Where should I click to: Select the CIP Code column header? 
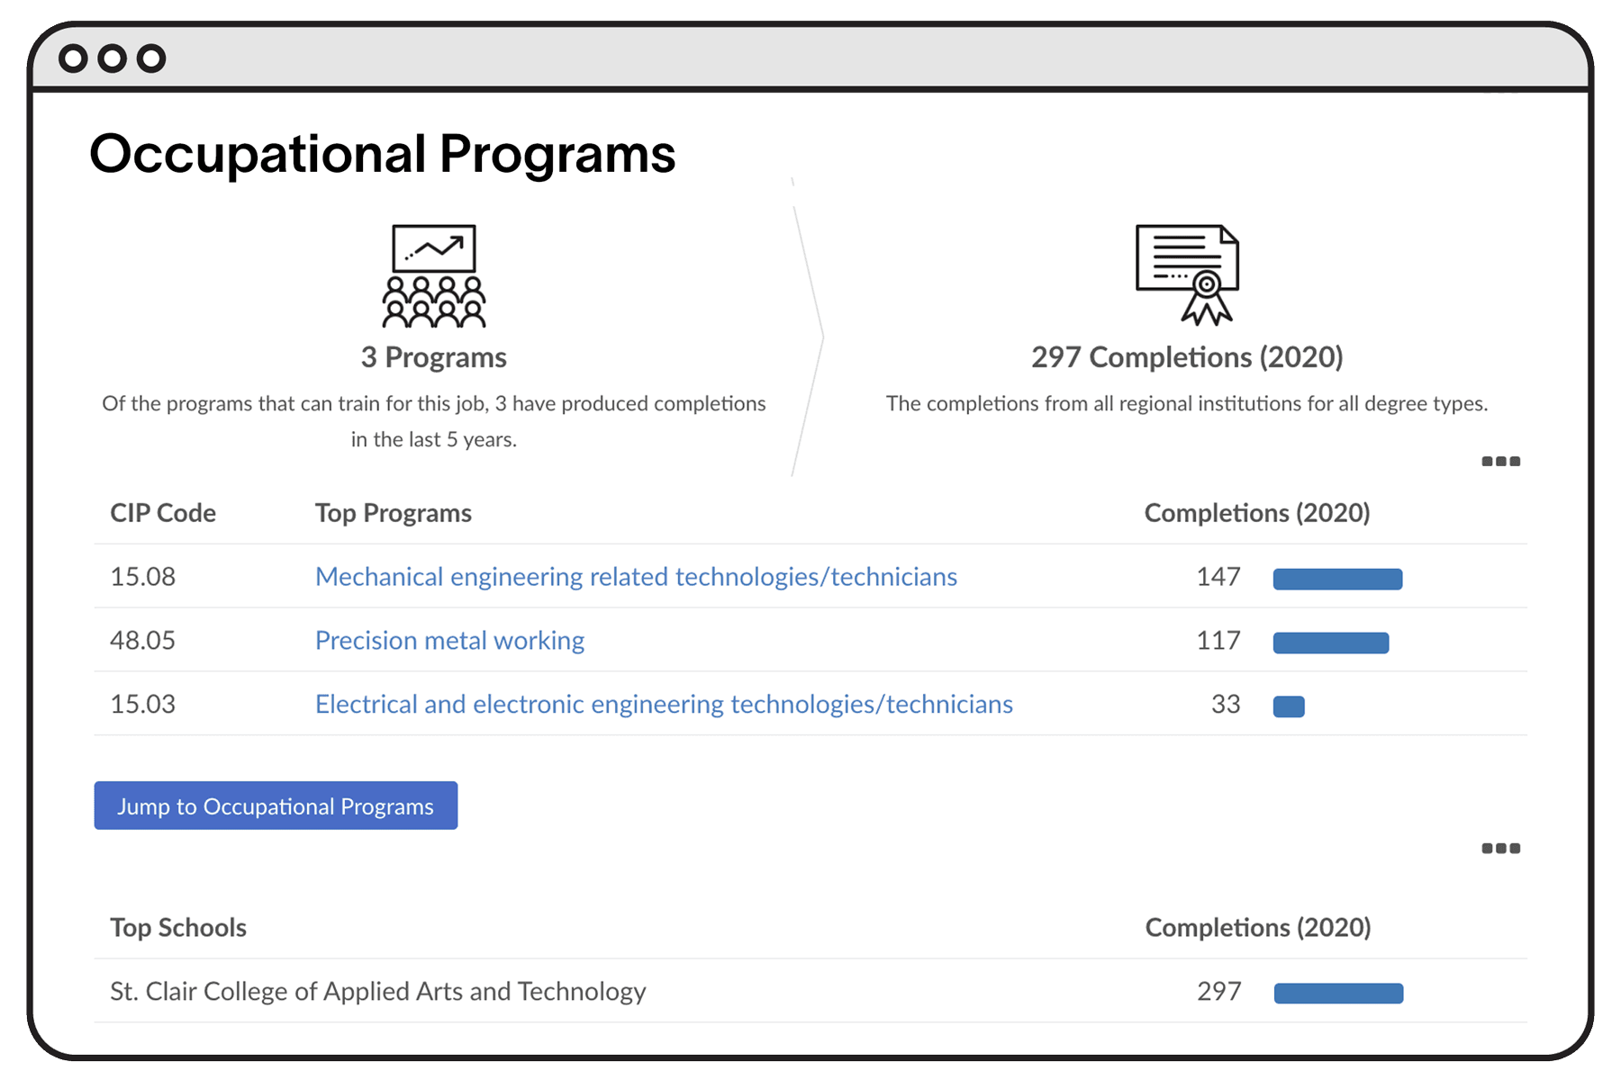click(163, 513)
